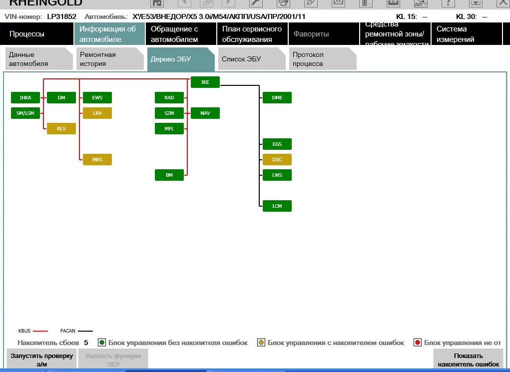Select the LWS control unit node

coord(277,175)
